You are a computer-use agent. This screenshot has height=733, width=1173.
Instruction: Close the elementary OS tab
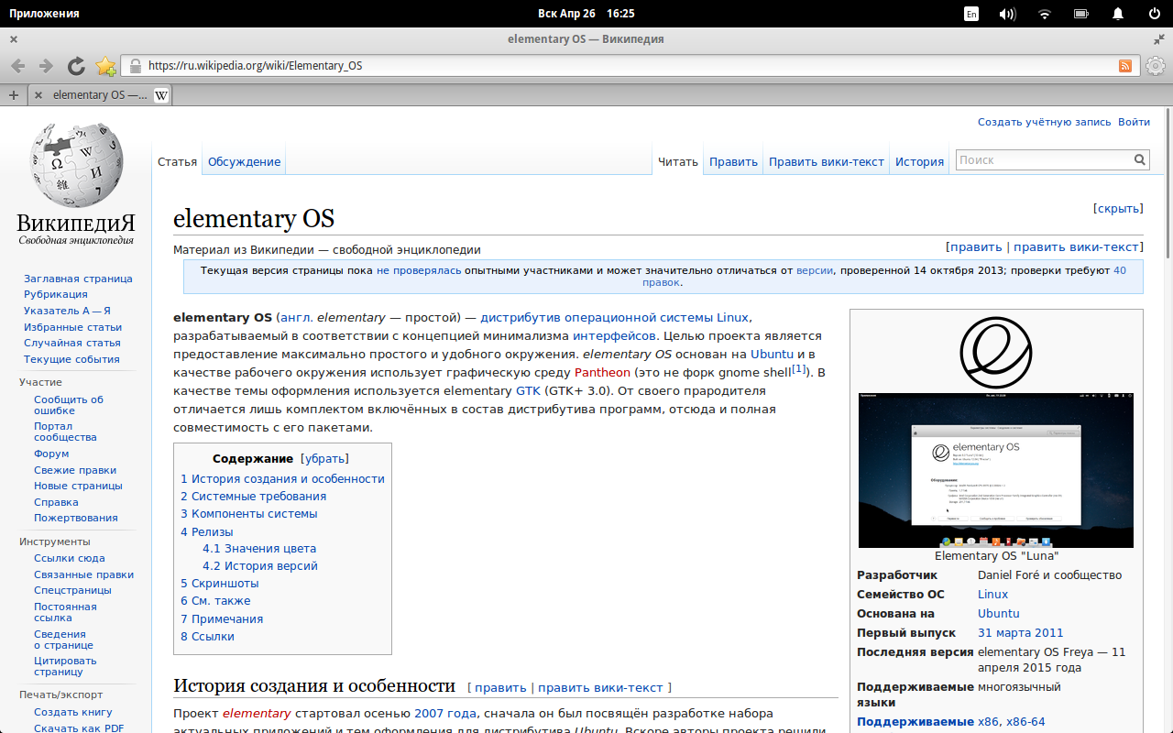coord(38,95)
